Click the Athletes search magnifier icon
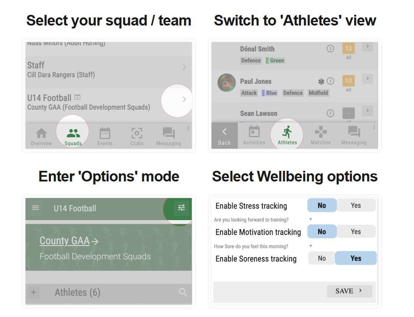 183,292
